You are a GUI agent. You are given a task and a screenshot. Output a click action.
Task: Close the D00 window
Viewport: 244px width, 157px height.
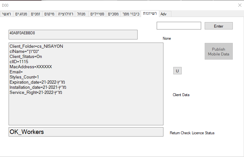click(x=240, y=5)
